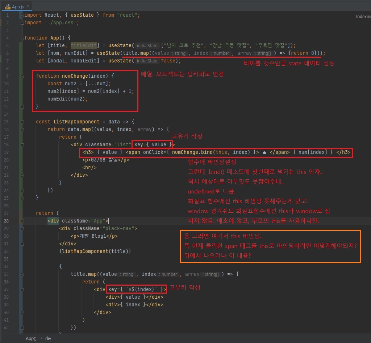Click the '<p>개발 Blog1</p>' line
Viewport: 371px width, 343px height.
click(x=94, y=236)
